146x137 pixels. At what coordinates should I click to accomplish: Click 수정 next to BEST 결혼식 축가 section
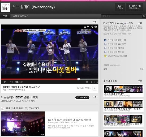95,97
